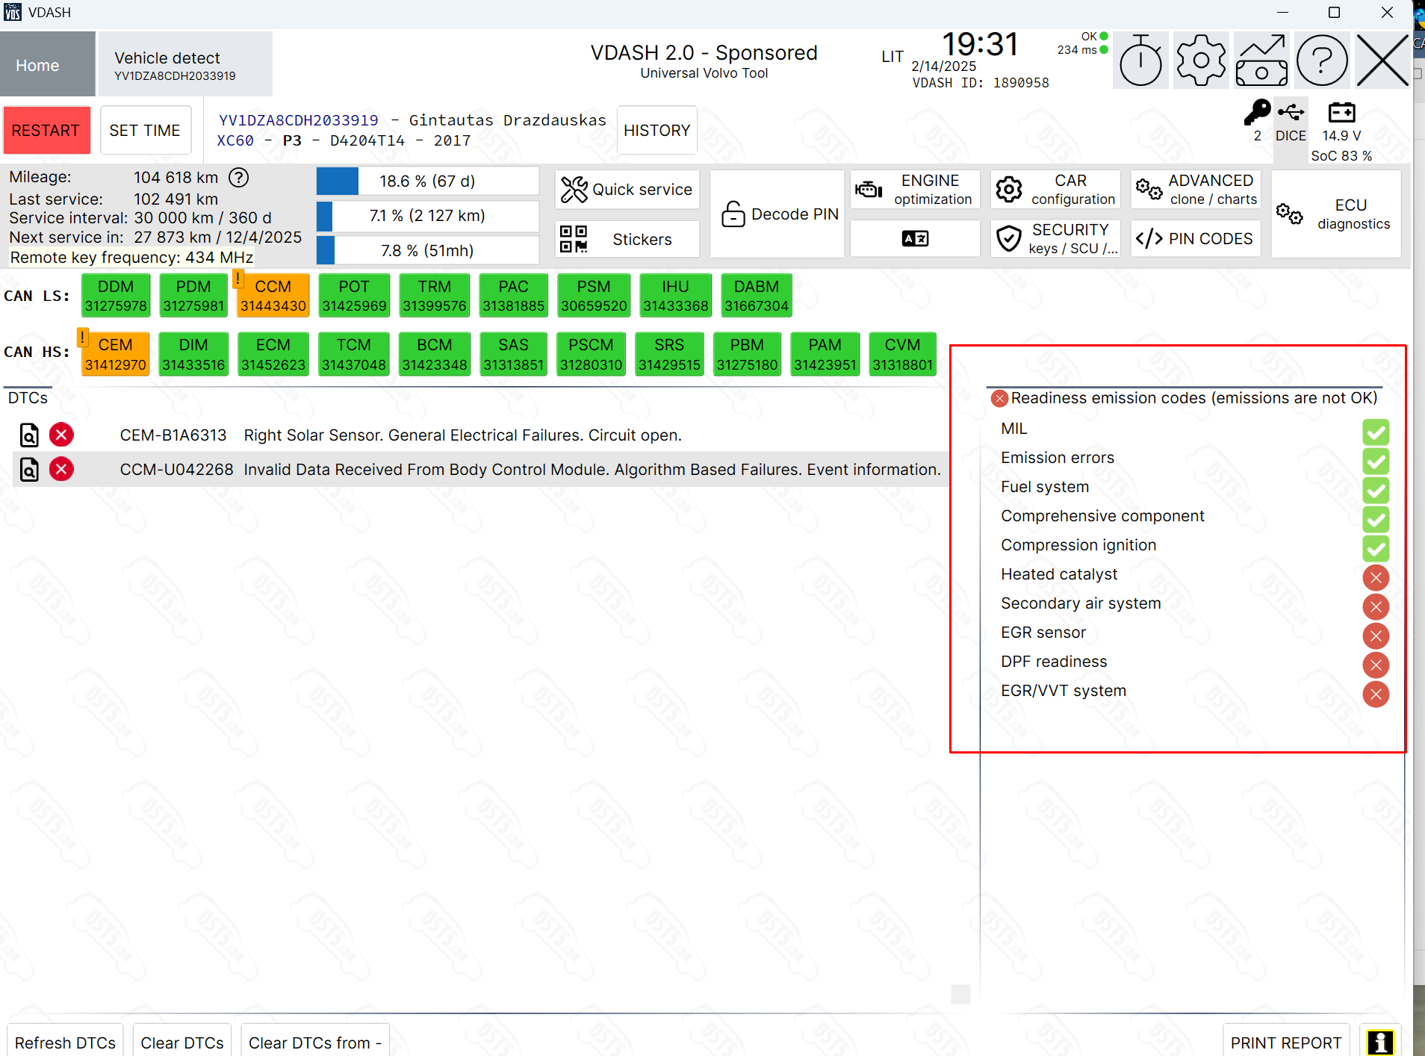Open SECURITY keys / SCU
1425x1056 pixels.
[1055, 239]
